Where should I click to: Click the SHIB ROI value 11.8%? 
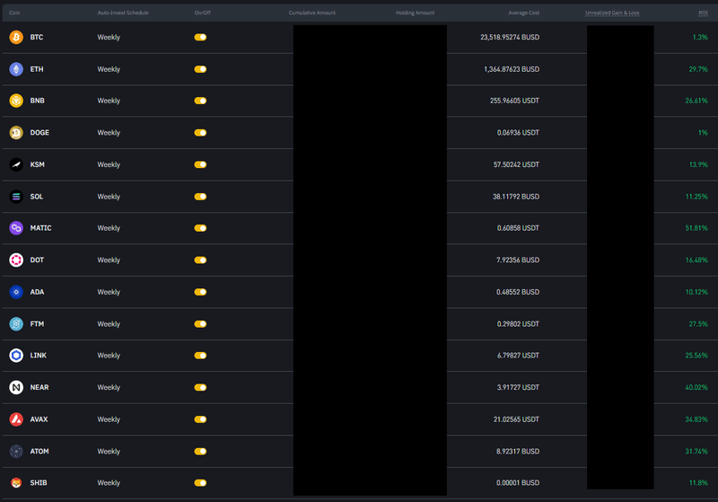[x=698, y=482]
